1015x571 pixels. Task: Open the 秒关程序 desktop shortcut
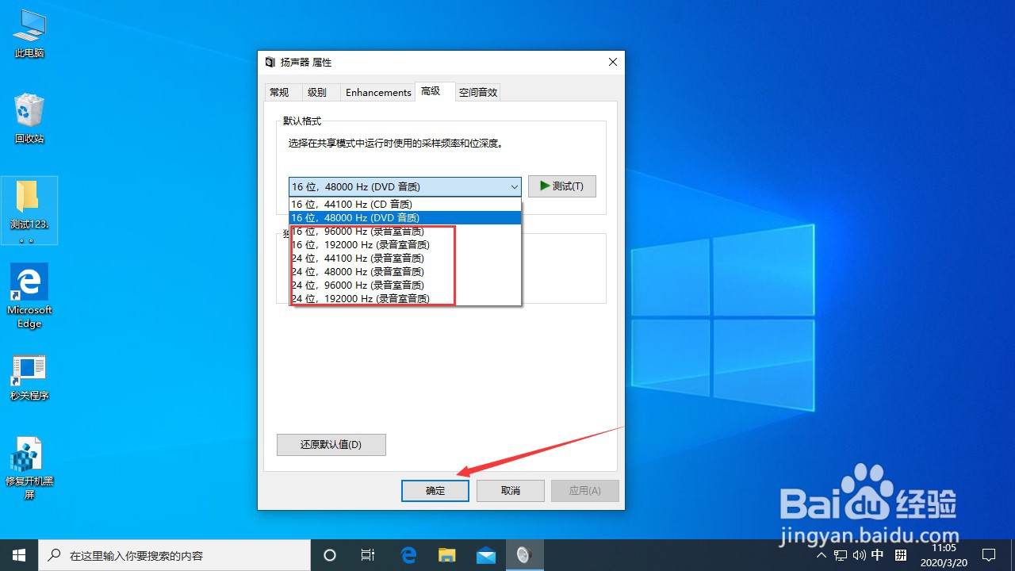[29, 377]
